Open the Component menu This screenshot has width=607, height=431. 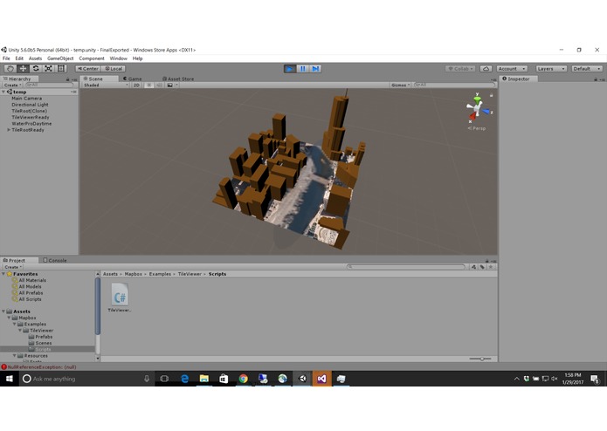[92, 58]
